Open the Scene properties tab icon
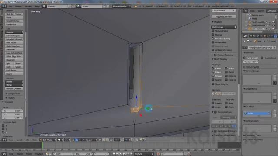Screen dimensions: 278x156 pyautogui.click(x=258, y=36)
